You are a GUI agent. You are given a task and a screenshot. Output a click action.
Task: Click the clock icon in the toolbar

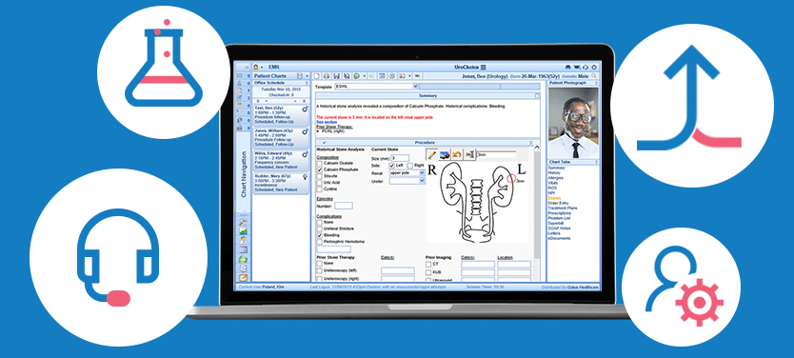(392, 76)
